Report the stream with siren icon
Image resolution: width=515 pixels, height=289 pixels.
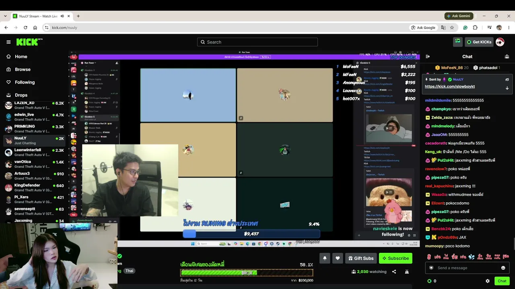pos(407,272)
